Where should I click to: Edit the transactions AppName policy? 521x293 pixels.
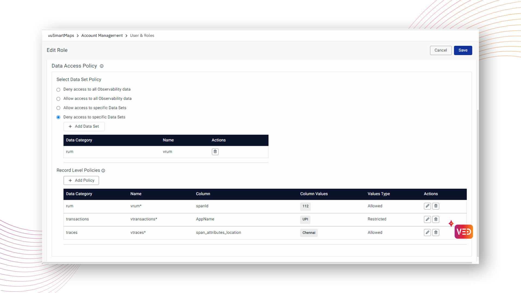click(427, 219)
